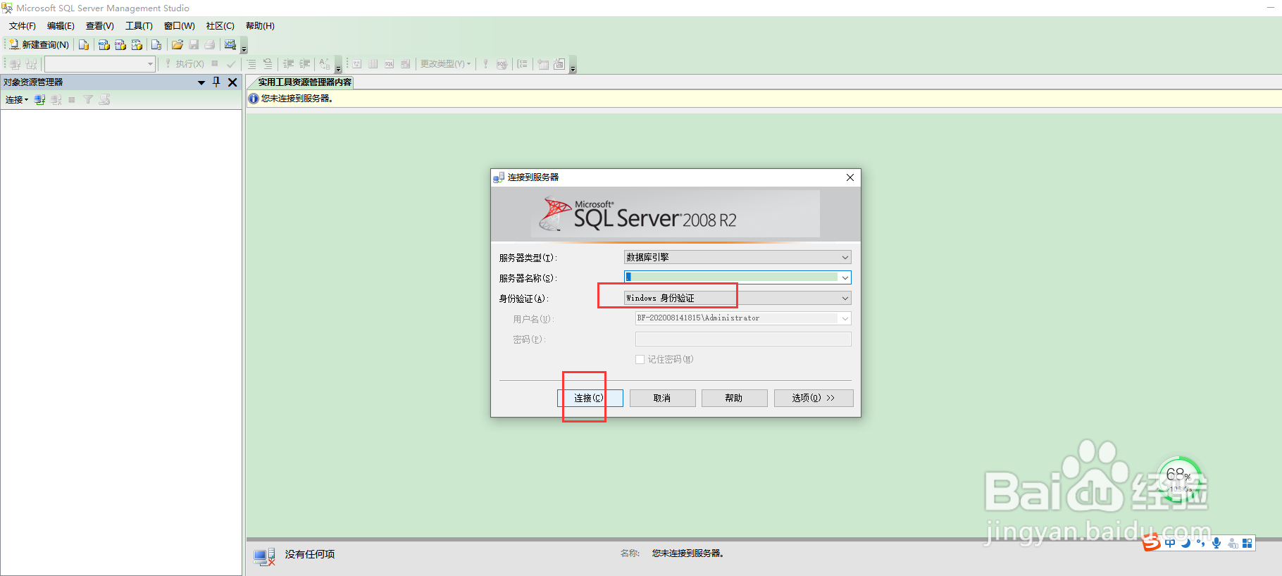This screenshot has height=576, width=1282.
Task: Expand the 服务器名称 dropdown arrow
Action: tap(845, 277)
